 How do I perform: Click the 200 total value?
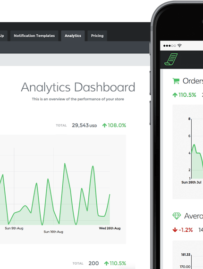(93, 263)
